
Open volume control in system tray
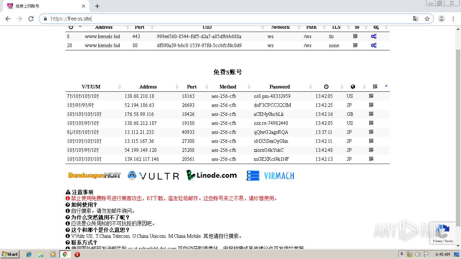[418, 254]
